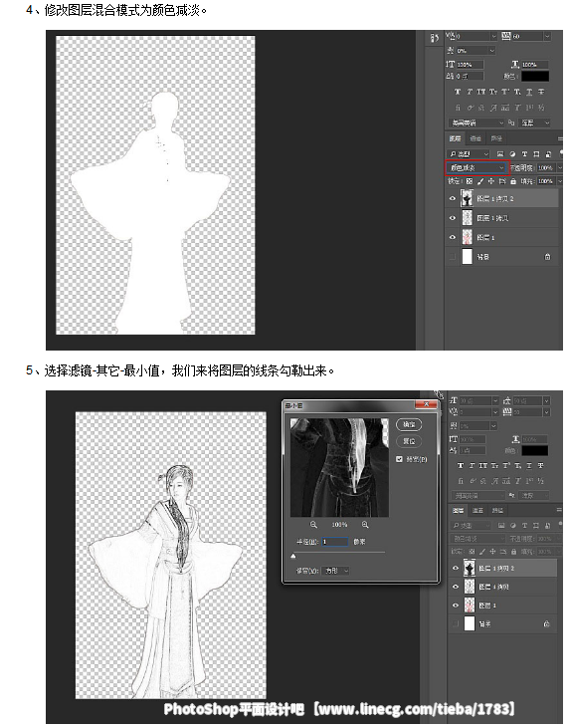Select 图层 1 拷贝 2 thumbnail, step 4
The image size is (570, 728).
click(467, 199)
